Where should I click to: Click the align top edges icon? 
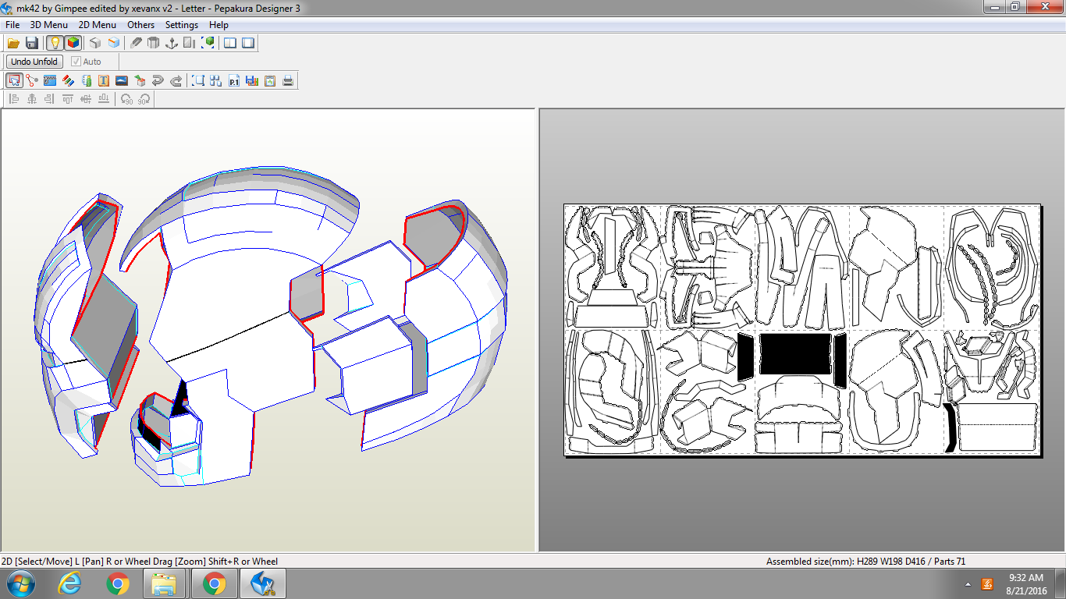coord(68,99)
